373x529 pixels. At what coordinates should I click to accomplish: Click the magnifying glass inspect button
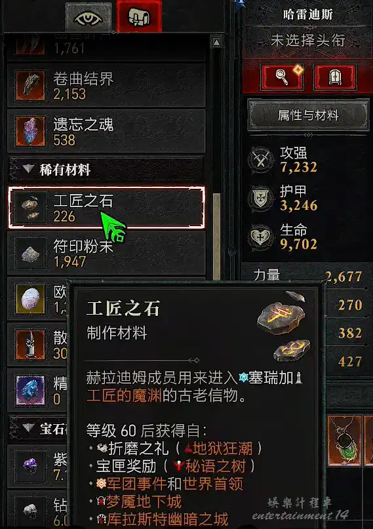tap(283, 77)
